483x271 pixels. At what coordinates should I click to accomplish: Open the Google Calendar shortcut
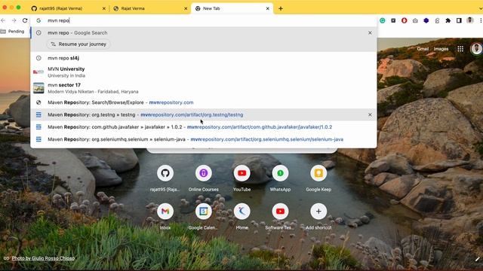(x=203, y=216)
